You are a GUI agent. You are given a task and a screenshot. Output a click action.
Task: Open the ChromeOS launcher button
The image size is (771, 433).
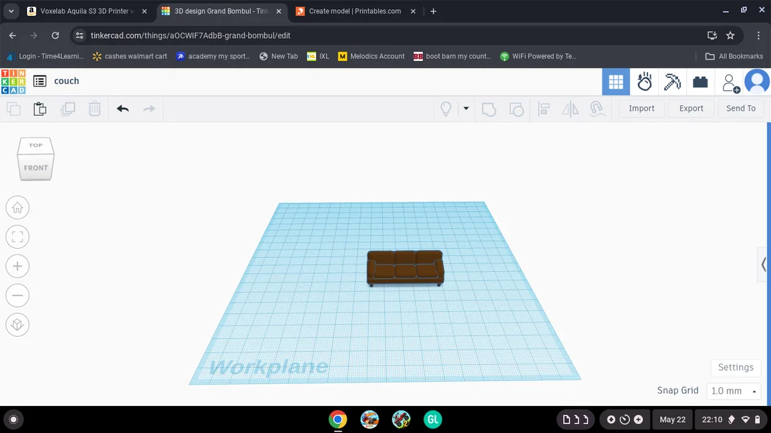point(13,419)
